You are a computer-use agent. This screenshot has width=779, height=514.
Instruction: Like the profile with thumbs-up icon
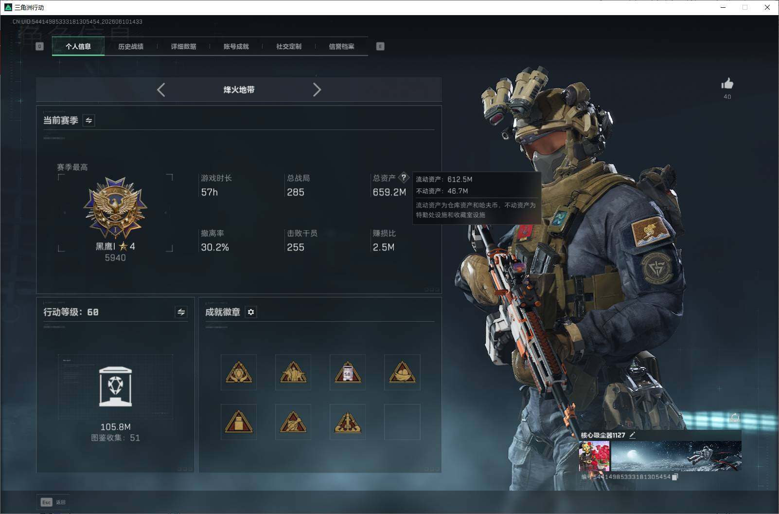727,84
